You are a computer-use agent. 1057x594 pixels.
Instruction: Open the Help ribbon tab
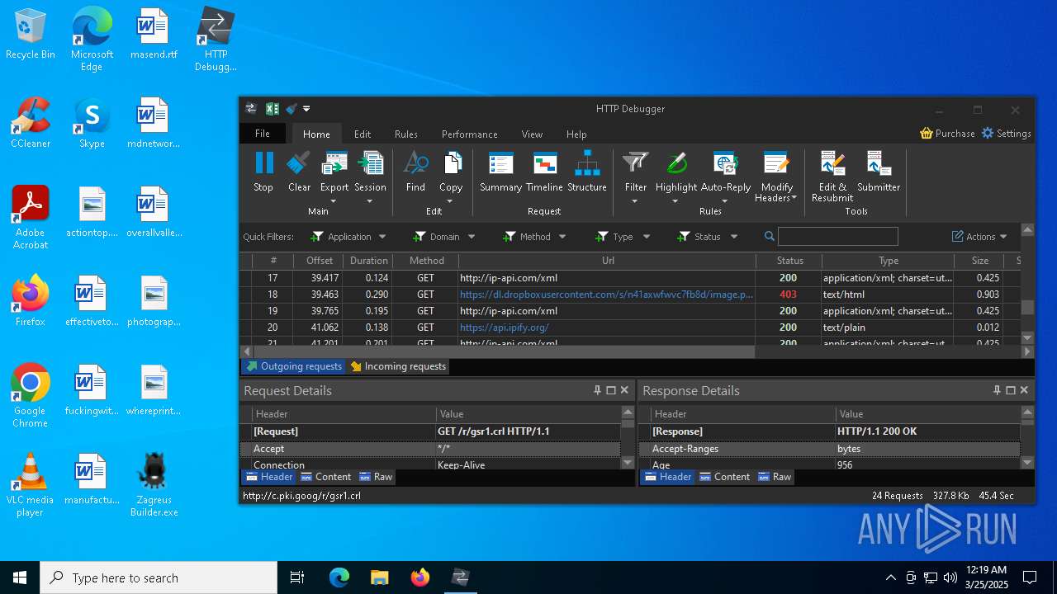click(576, 134)
